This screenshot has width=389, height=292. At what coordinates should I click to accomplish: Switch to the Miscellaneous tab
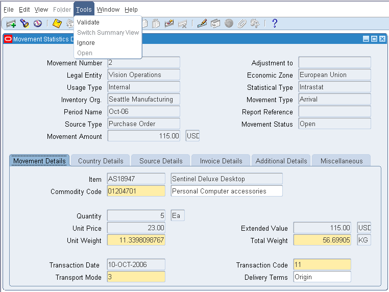pos(342,161)
